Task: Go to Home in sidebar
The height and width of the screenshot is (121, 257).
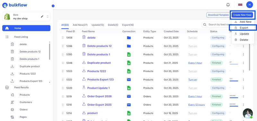Action: point(26,28)
